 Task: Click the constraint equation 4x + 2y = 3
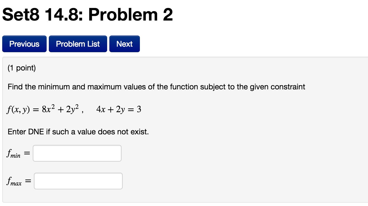(119, 110)
